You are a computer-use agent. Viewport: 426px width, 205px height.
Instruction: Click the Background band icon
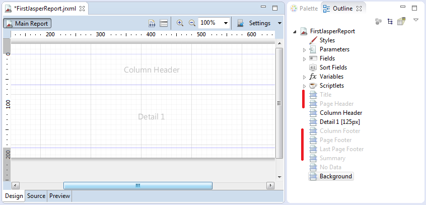tap(313, 176)
